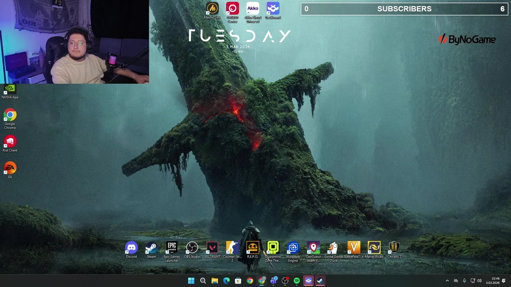The image size is (511, 287).
Task: Launch Microsoft Edge from the taskbar
Action: pyautogui.click(x=226, y=281)
